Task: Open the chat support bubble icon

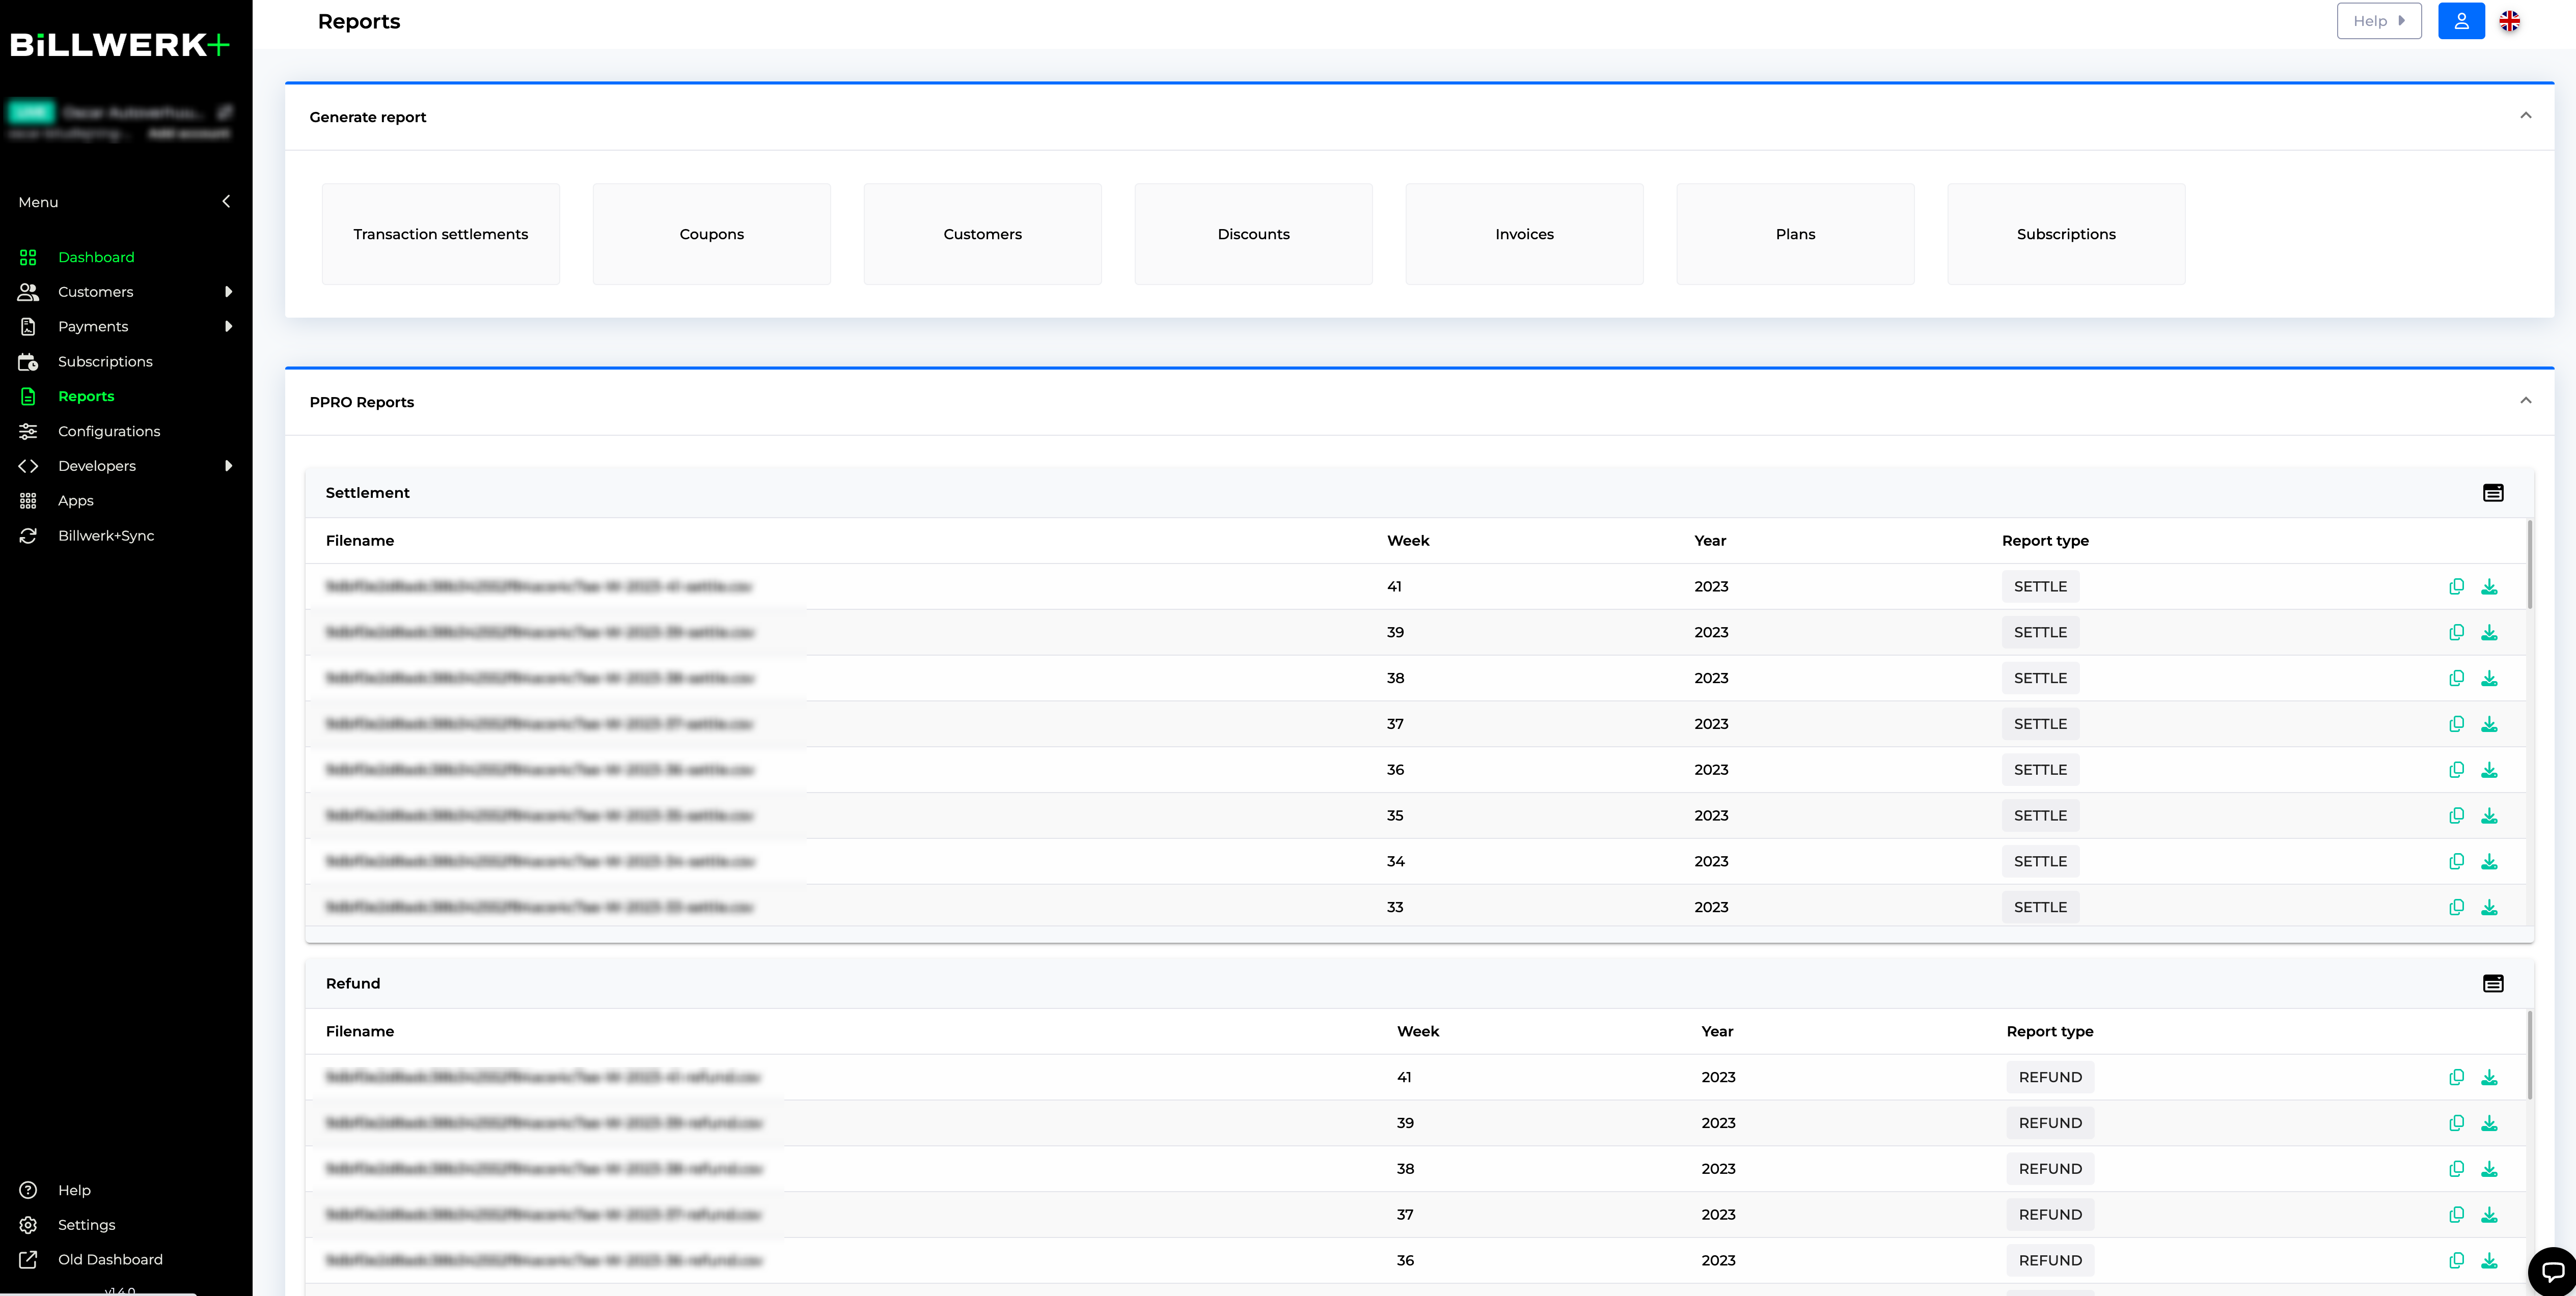Action: coord(2553,1272)
